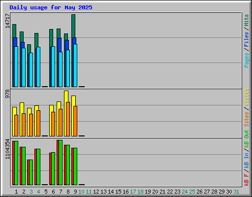252x197 pixels.
Task: Click the kB F legend label
Action: pyautogui.click(x=246, y=180)
